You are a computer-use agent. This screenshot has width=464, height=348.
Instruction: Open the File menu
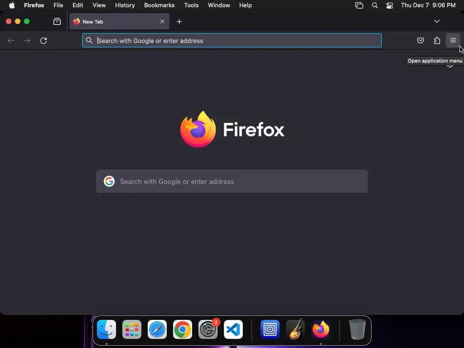[58, 5]
